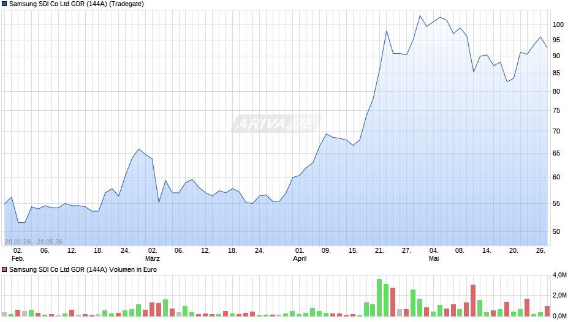This screenshot has height=322, width=576.
Task: Click the volume axis label '4,0M'
Action: coord(559,275)
